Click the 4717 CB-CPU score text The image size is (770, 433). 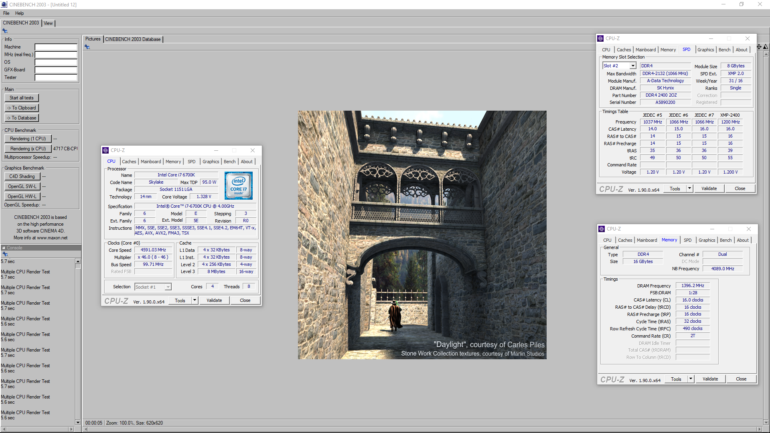[x=65, y=149]
